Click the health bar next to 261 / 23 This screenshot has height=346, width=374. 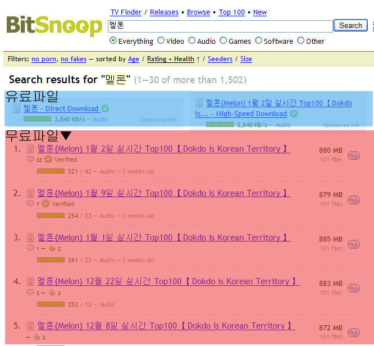click(51, 260)
